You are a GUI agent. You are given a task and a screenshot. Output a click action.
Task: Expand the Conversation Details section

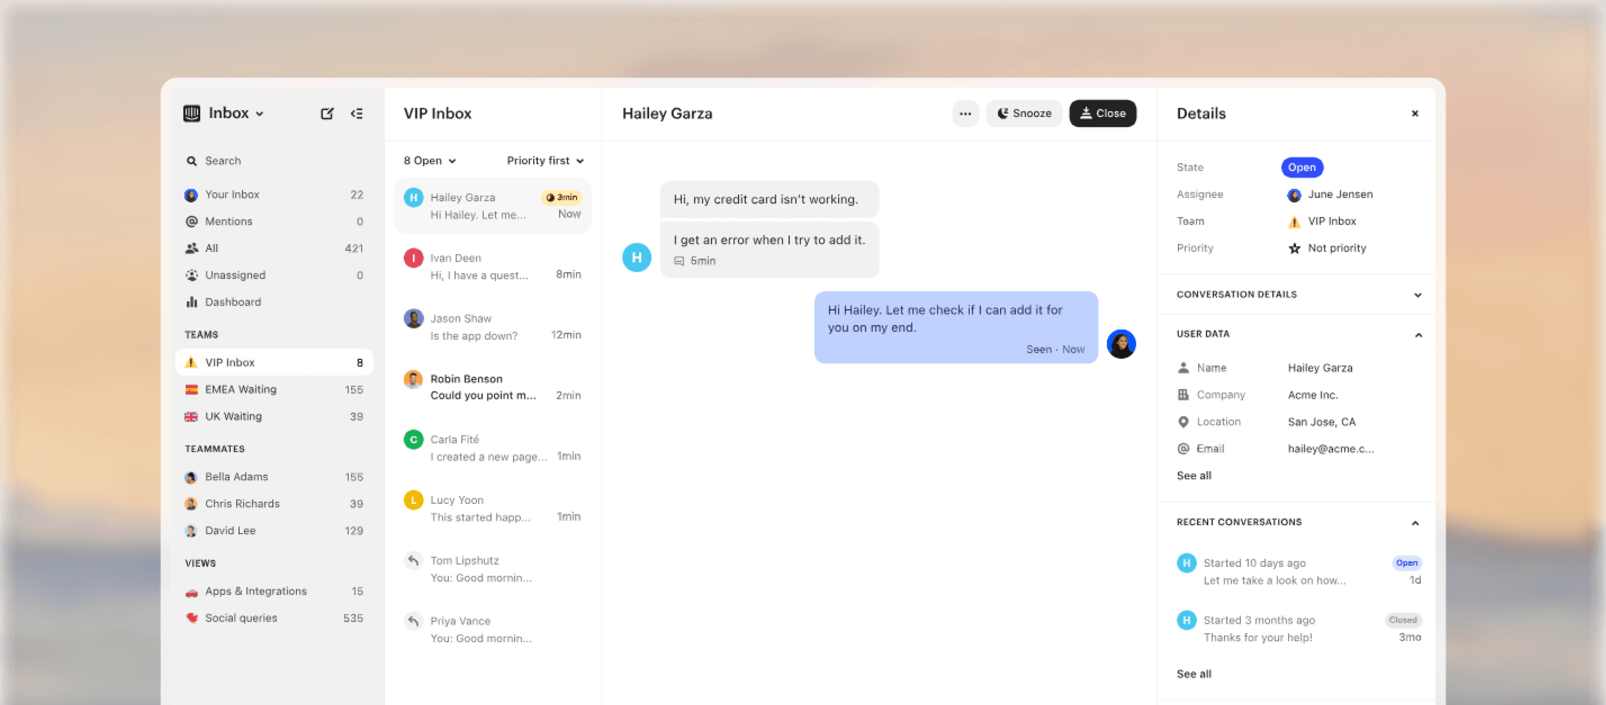1418,294
